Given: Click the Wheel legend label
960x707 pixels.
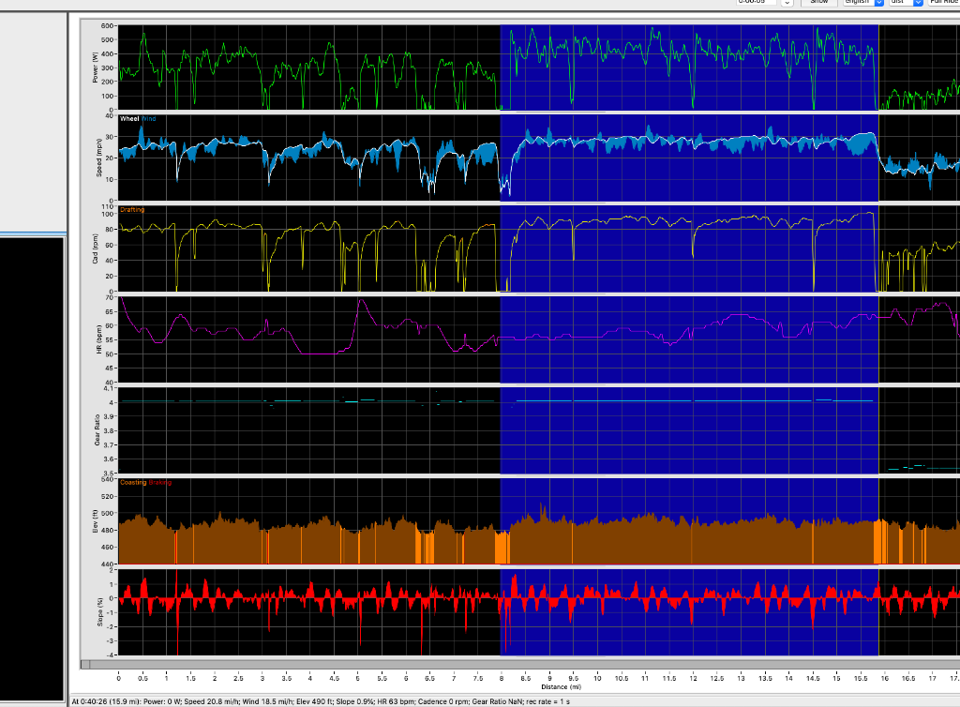Looking at the screenshot, I should click(129, 119).
